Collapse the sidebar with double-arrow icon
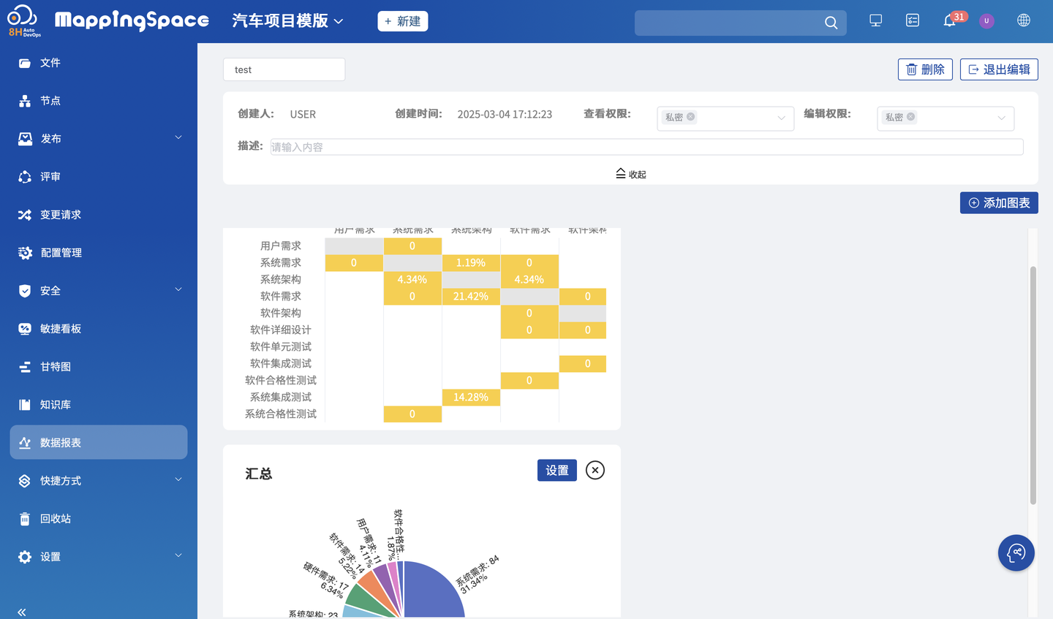The width and height of the screenshot is (1053, 619). click(22, 612)
